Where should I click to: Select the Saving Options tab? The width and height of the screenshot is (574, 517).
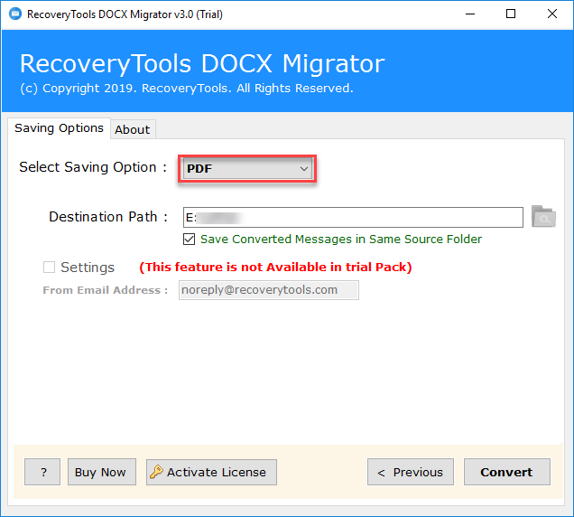[59, 128]
